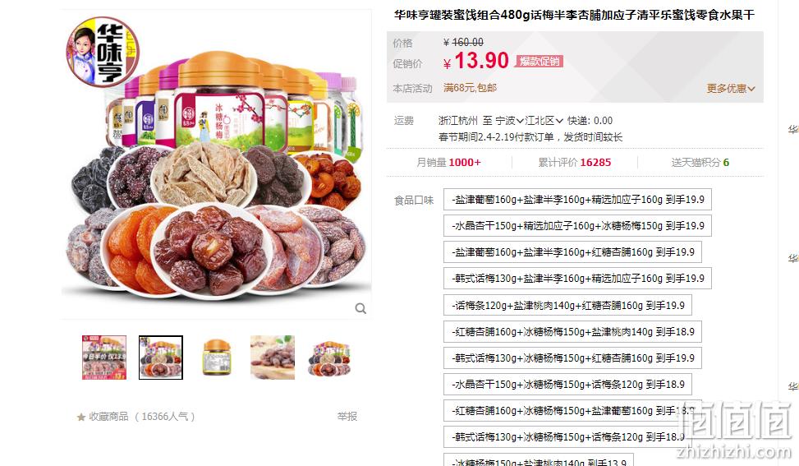The image size is (799, 466).
Task: Select the single orange-lid jar thumbnail
Action: (217, 358)
